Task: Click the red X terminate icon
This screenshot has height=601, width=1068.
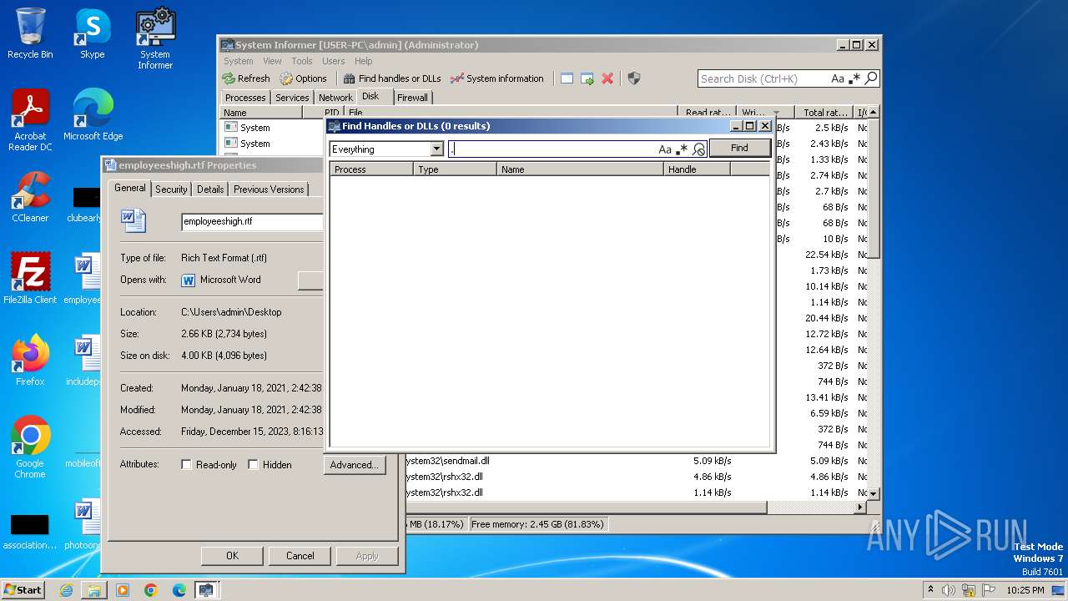Action: 607,78
